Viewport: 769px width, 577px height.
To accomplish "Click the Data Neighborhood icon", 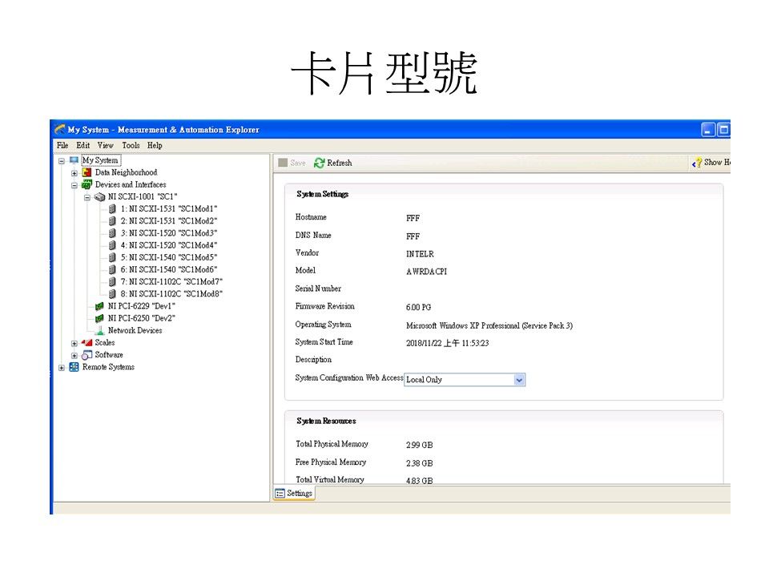I will point(87,172).
